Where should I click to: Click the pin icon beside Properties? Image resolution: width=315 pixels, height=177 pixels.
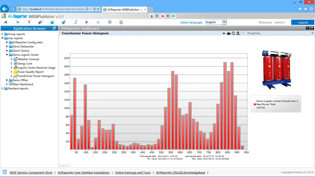(243, 33)
